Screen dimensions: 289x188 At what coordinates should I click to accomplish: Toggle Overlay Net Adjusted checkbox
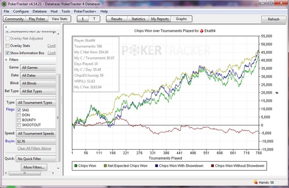click(x=7, y=38)
